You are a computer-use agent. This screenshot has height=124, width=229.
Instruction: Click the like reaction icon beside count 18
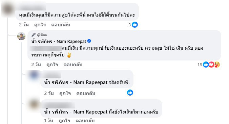tap(206, 65)
